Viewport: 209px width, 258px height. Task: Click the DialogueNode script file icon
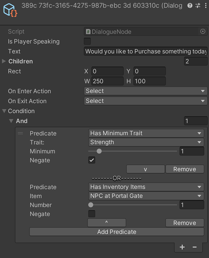pos(88,31)
